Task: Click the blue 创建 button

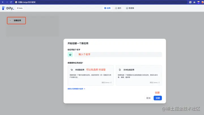Action: (x=158, y=98)
